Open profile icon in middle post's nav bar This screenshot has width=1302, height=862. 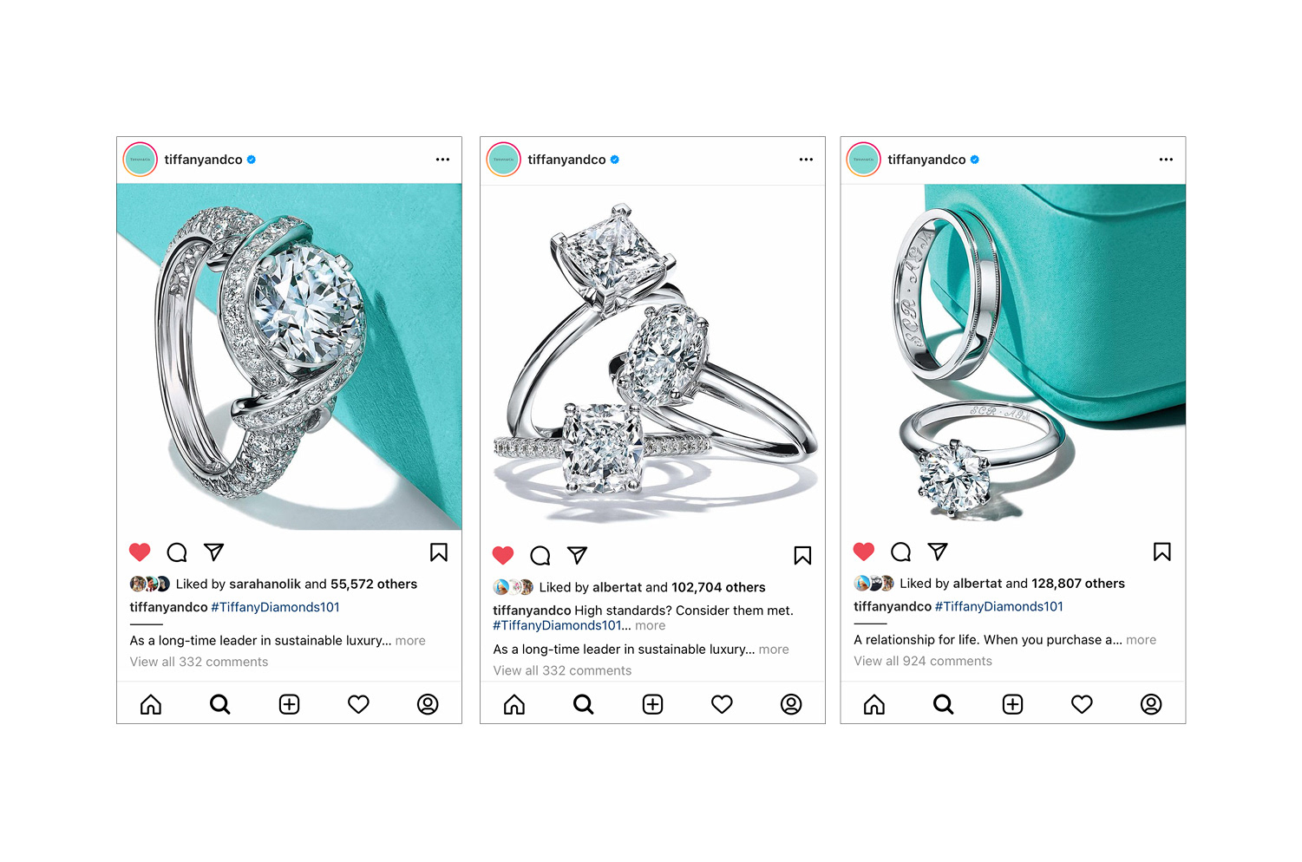click(791, 704)
